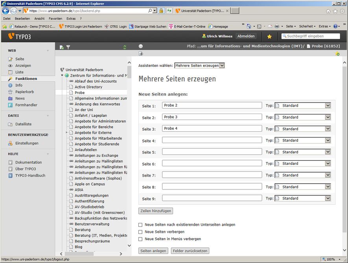Expand the Angebote für Externe tree node
This screenshot has height=263, width=348.
click(x=66, y=132)
